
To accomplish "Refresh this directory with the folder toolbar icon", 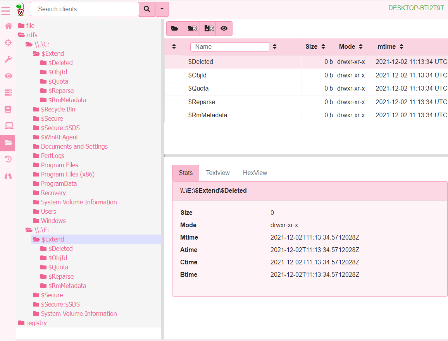I will coord(174,28).
